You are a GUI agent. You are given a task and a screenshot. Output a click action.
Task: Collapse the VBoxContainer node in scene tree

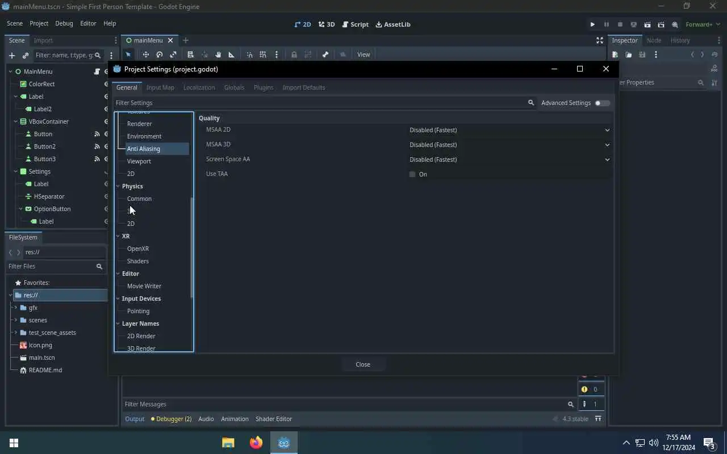16,121
